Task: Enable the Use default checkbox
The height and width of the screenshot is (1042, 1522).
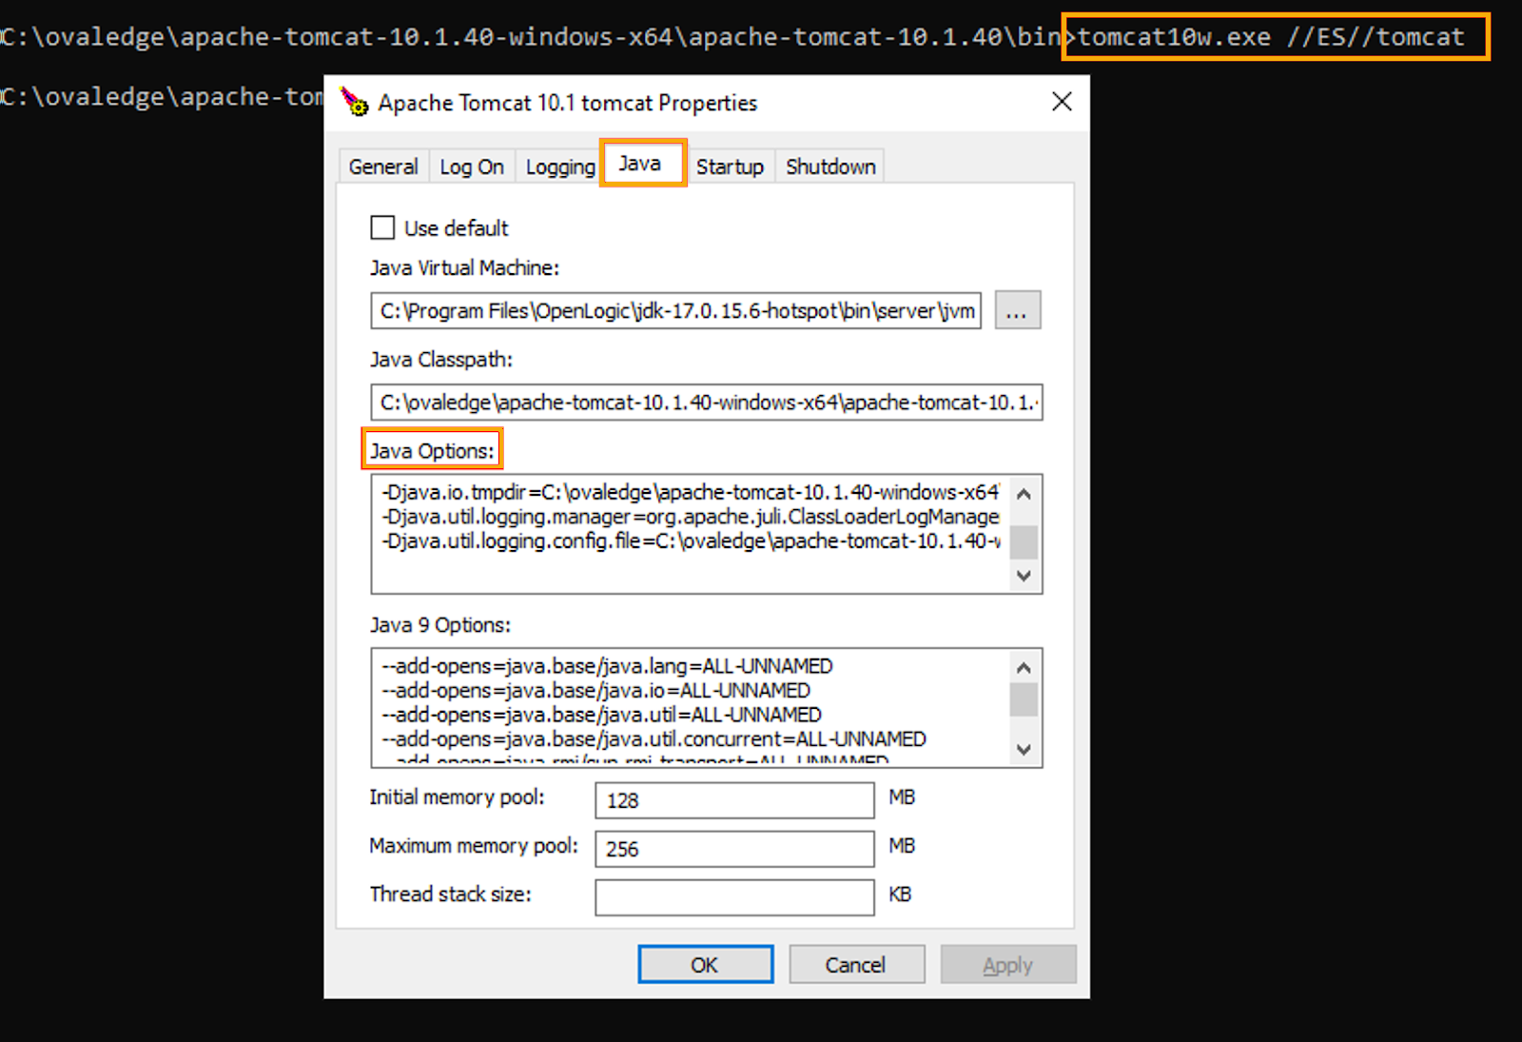Action: 382,228
